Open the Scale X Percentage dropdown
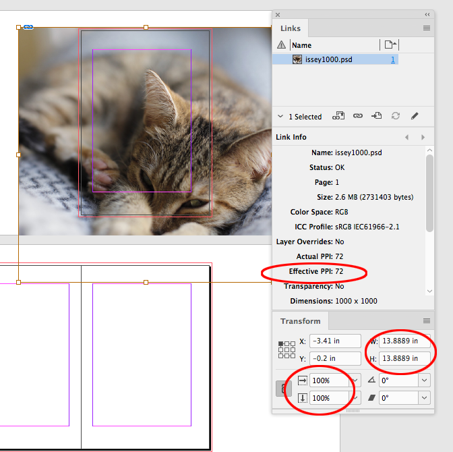453x452 pixels. [x=355, y=380]
